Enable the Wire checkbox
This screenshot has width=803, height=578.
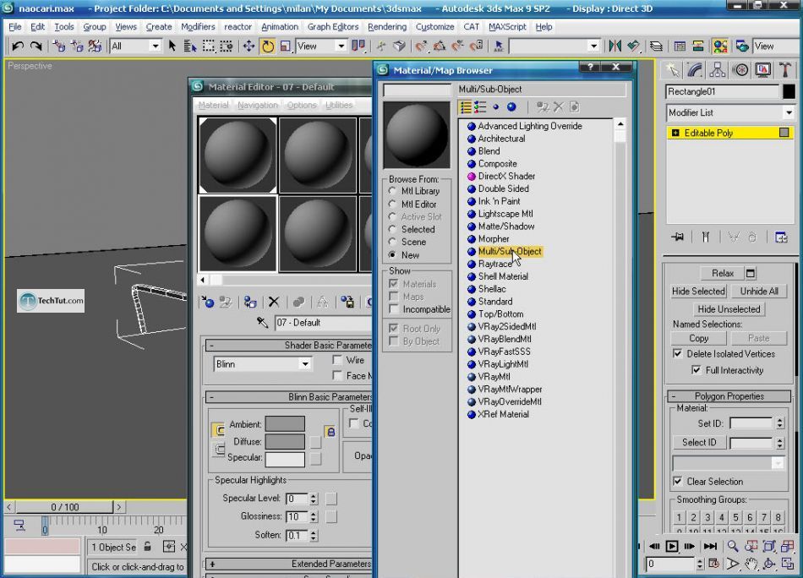pyautogui.click(x=337, y=360)
